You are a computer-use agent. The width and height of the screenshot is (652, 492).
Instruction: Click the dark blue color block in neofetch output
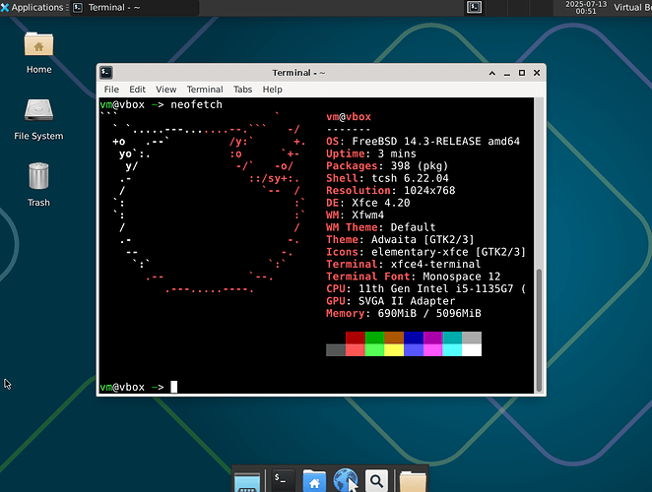tap(414, 338)
